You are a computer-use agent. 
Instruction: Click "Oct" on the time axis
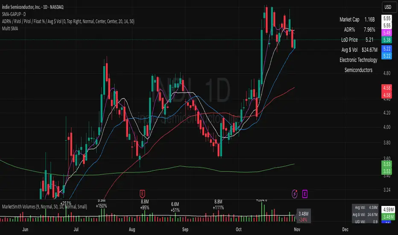pos(239,229)
